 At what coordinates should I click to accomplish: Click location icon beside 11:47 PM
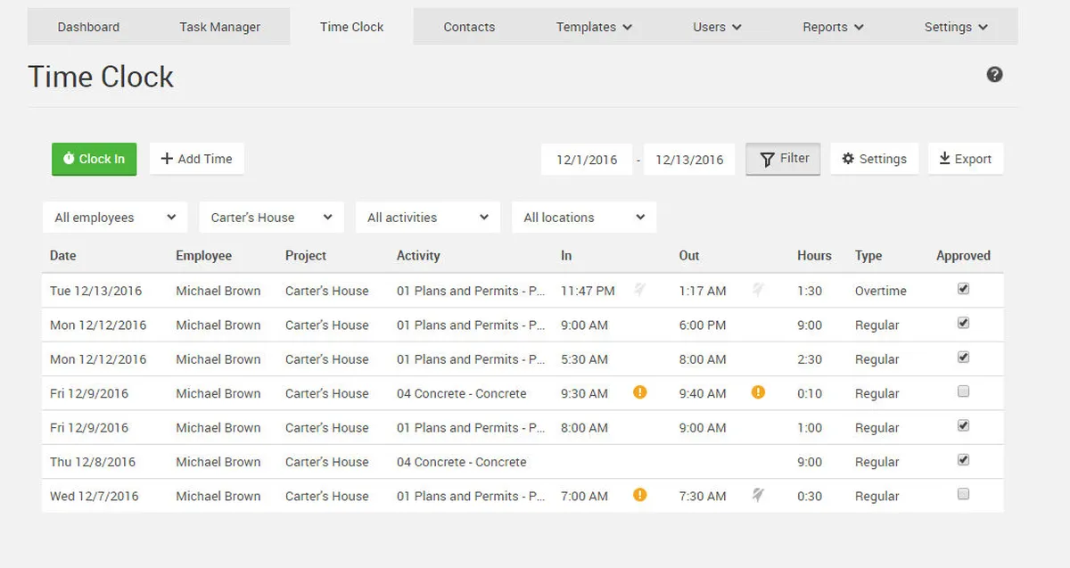coord(639,290)
